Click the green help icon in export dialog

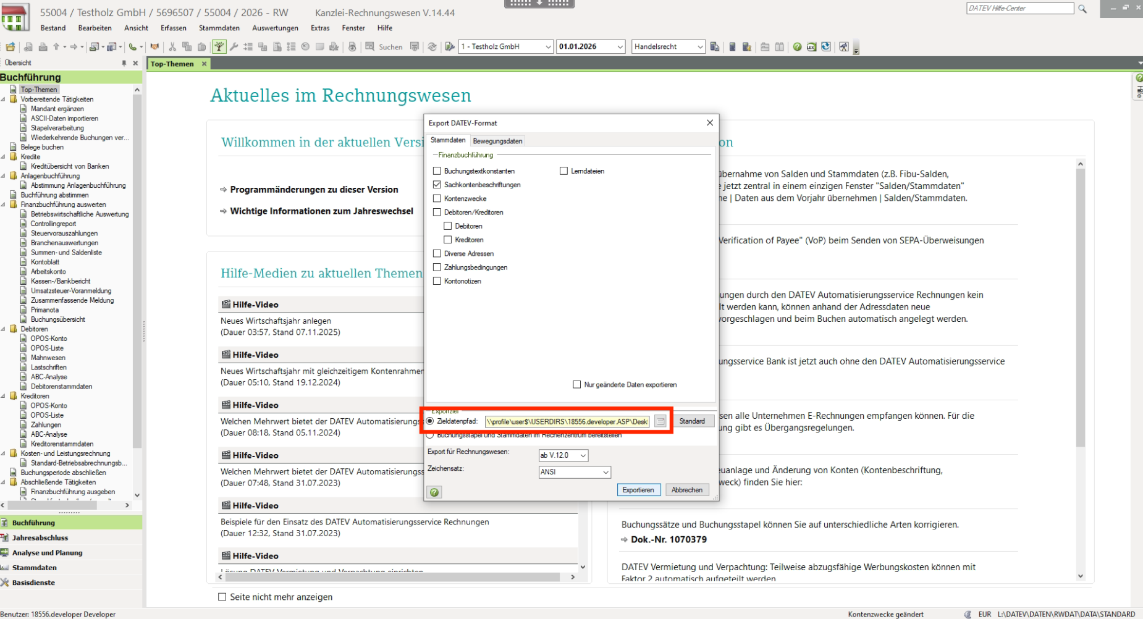pyautogui.click(x=434, y=492)
